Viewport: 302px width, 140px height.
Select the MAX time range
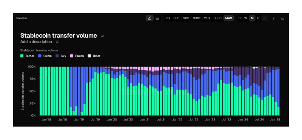coord(229,18)
